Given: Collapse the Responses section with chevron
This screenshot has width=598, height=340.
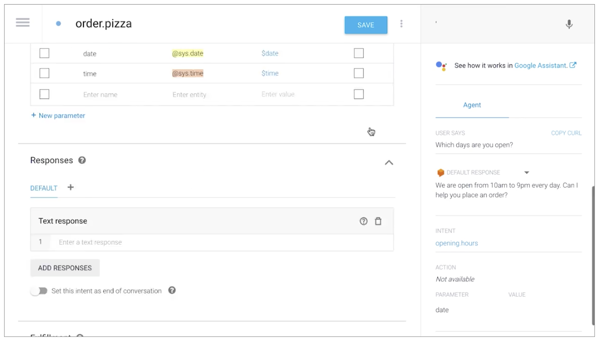Looking at the screenshot, I should pos(388,162).
